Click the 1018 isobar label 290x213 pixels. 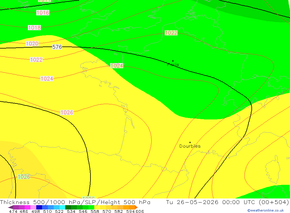pos(34,28)
